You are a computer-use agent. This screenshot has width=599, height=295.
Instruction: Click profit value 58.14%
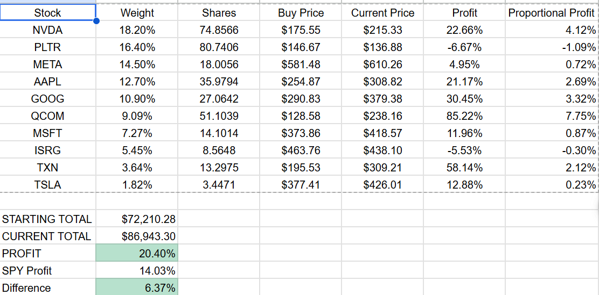point(464,167)
